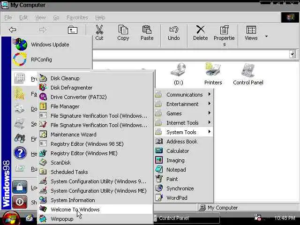
Task: Open the Views dropdown arrow
Action: point(266,36)
